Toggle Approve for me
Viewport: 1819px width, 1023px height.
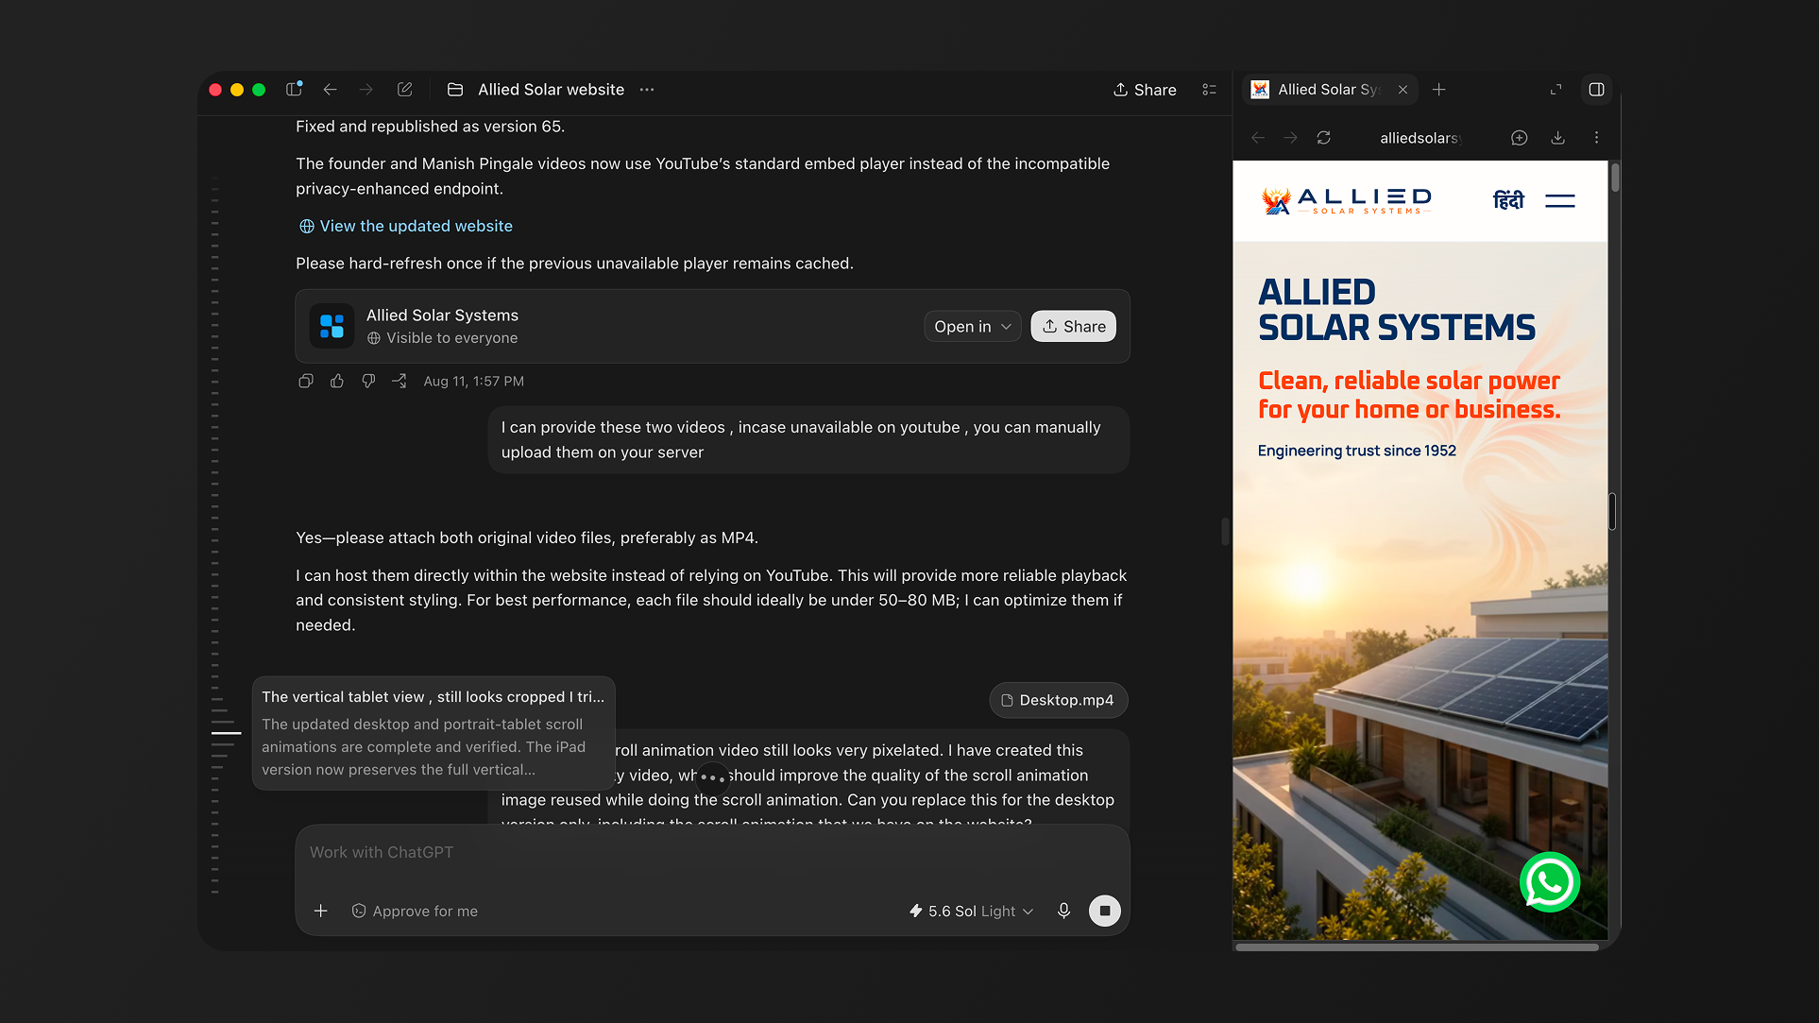pyautogui.click(x=415, y=911)
